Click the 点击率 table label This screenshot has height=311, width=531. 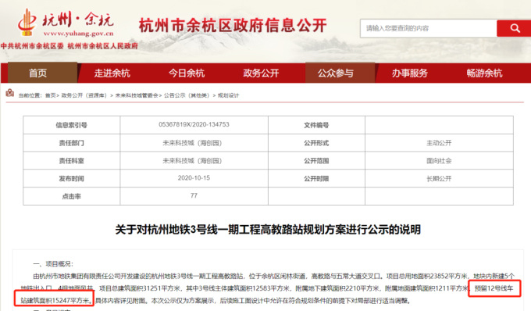72,196
